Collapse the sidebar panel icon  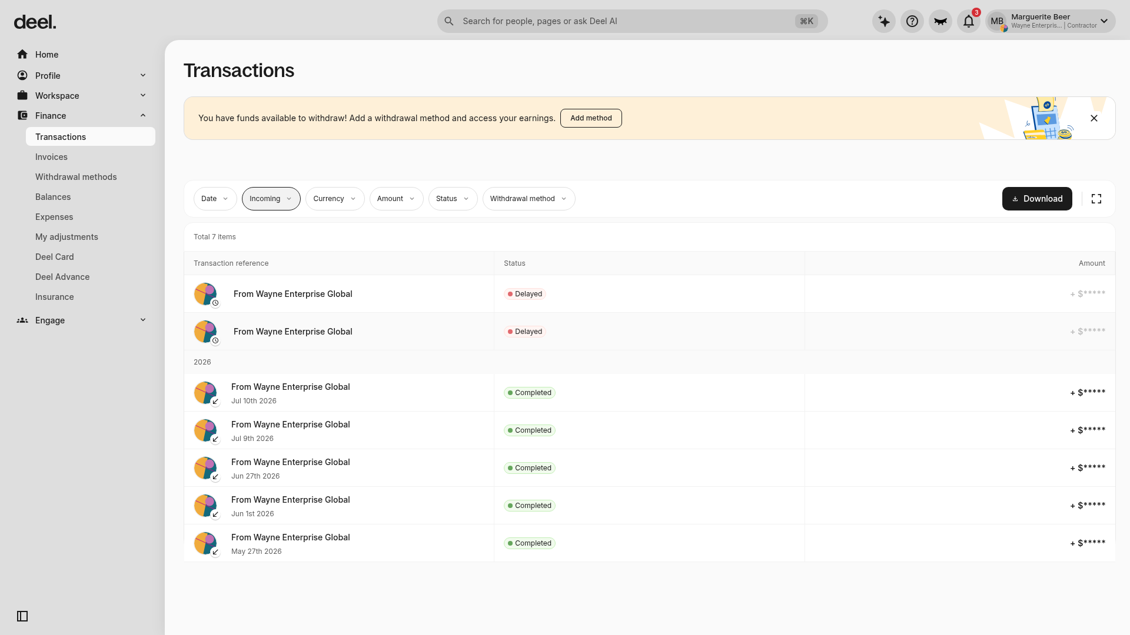(x=22, y=616)
